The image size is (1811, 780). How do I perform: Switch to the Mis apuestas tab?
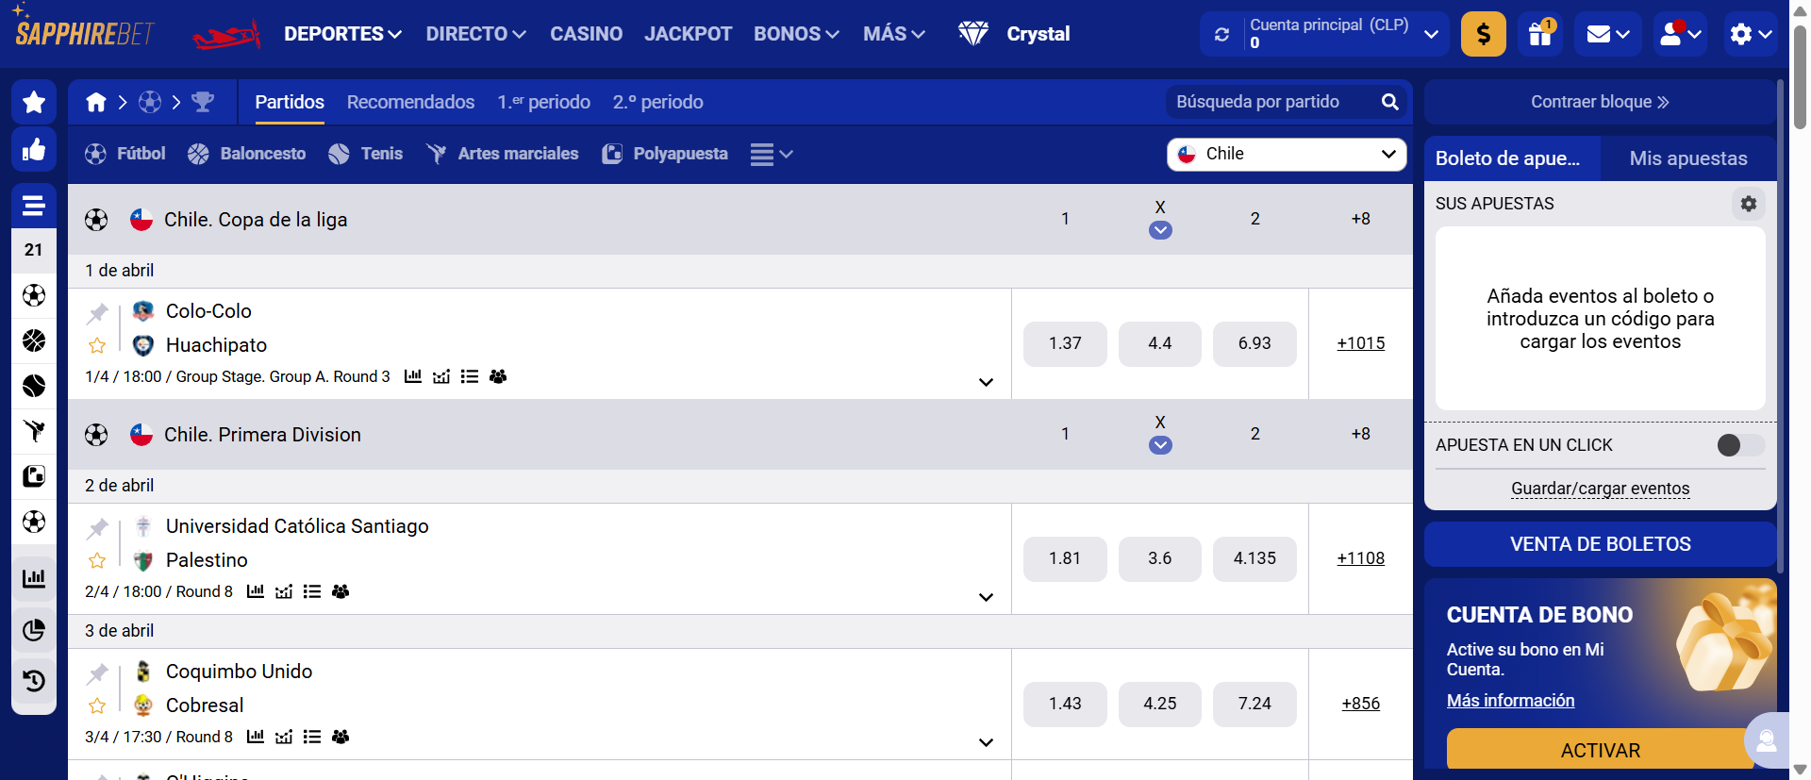tap(1688, 158)
